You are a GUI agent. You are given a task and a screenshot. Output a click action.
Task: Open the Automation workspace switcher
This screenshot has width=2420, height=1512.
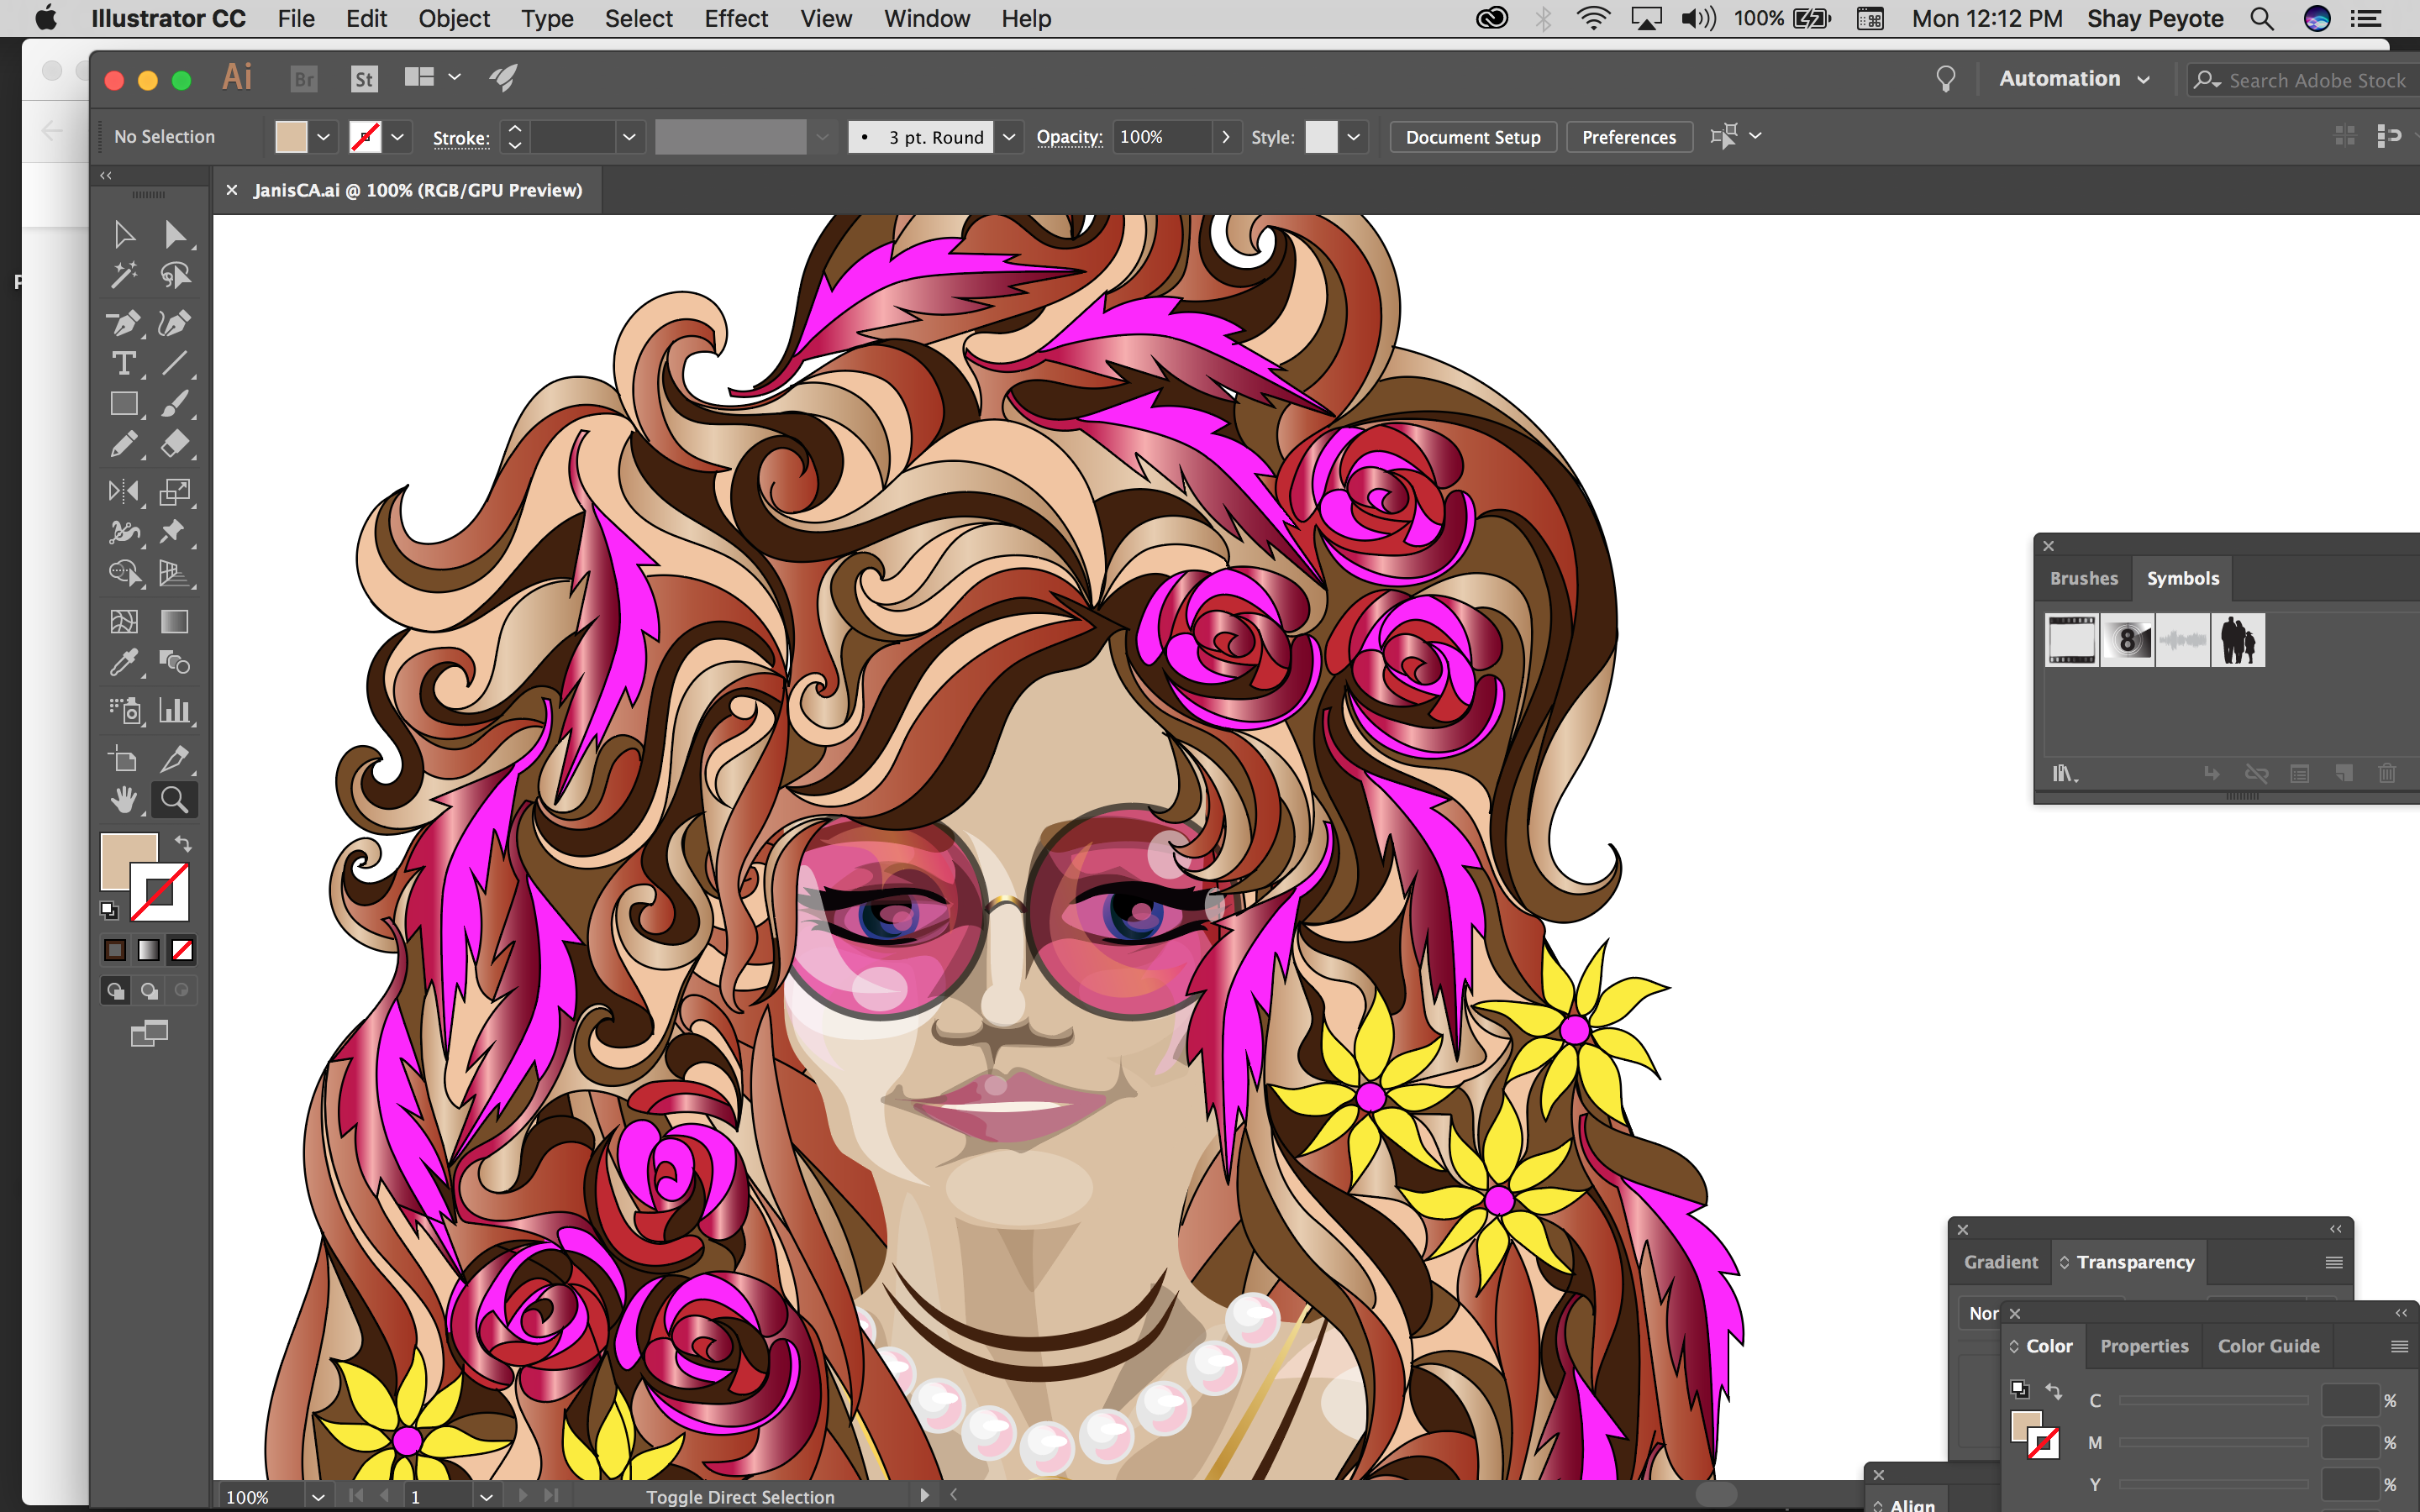[2073, 79]
